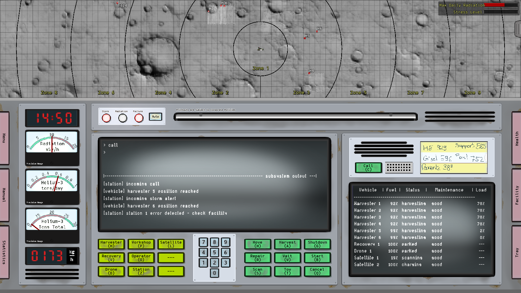Click the yellow sticky note
521x293 pixels.
click(x=454, y=157)
